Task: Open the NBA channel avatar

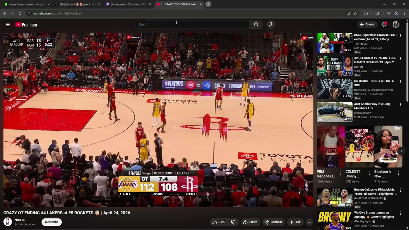Action: [x=8, y=222]
